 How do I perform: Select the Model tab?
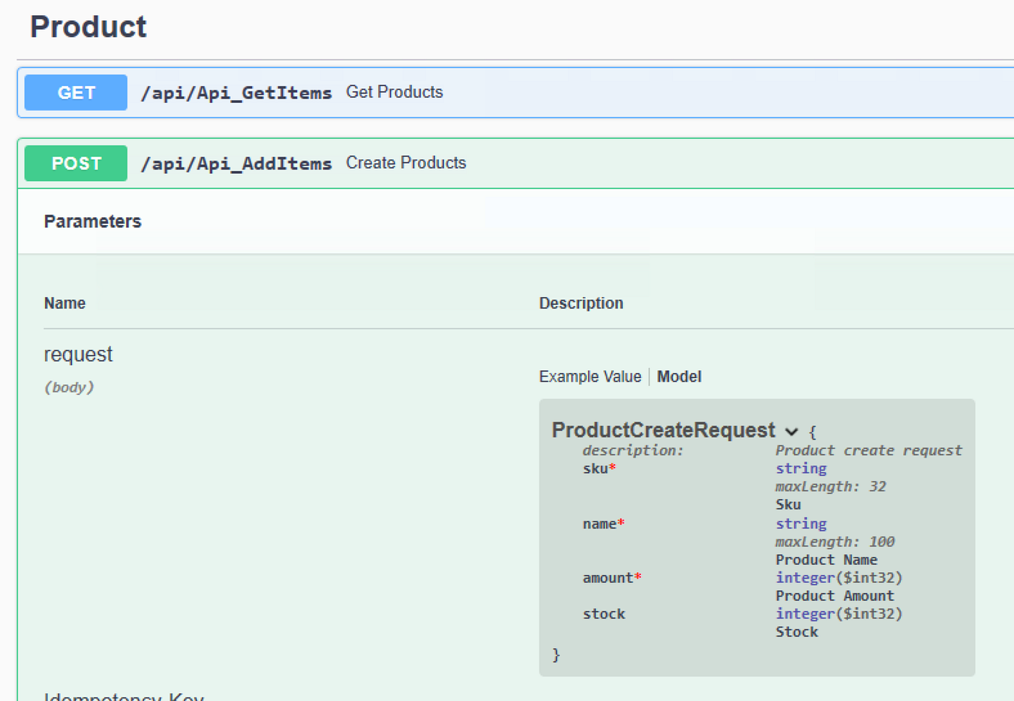coord(679,377)
